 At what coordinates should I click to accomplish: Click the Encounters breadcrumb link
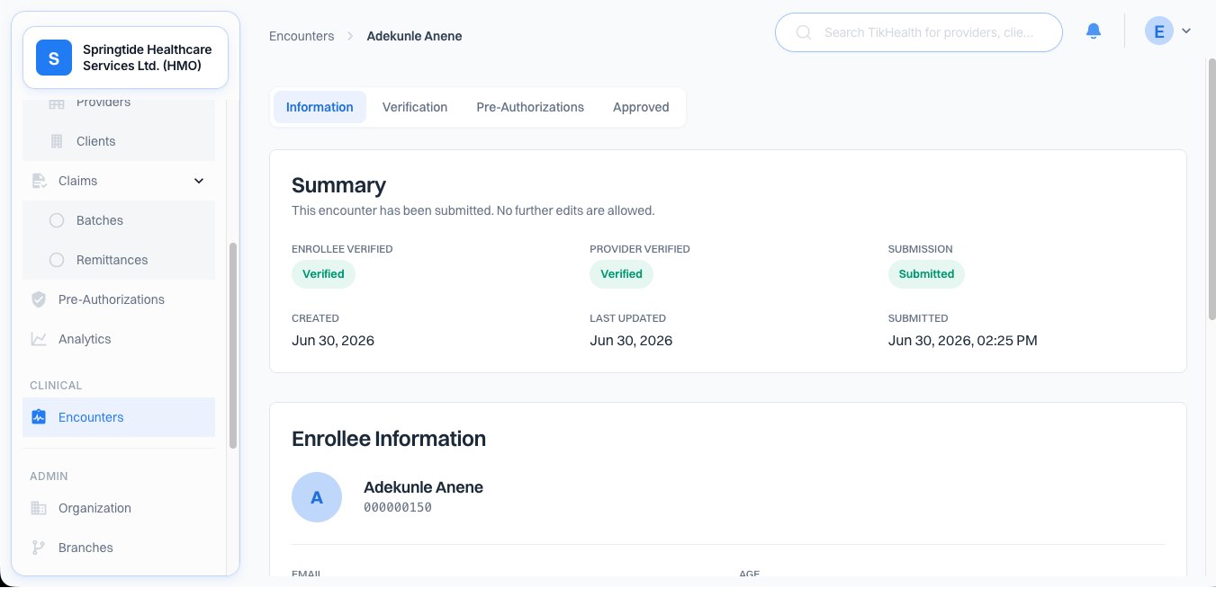[x=302, y=36]
